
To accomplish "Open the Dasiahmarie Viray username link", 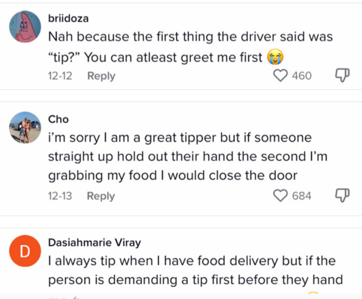I will tap(94, 243).
